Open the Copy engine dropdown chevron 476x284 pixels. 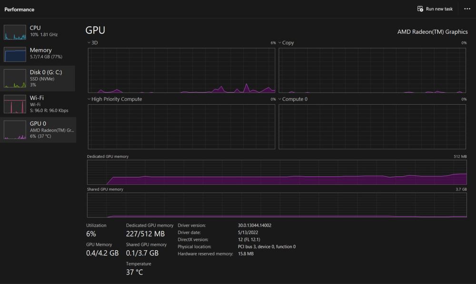coord(280,42)
